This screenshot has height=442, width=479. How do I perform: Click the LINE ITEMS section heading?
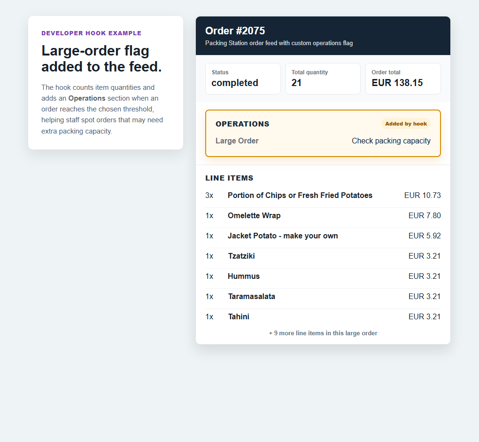point(229,178)
